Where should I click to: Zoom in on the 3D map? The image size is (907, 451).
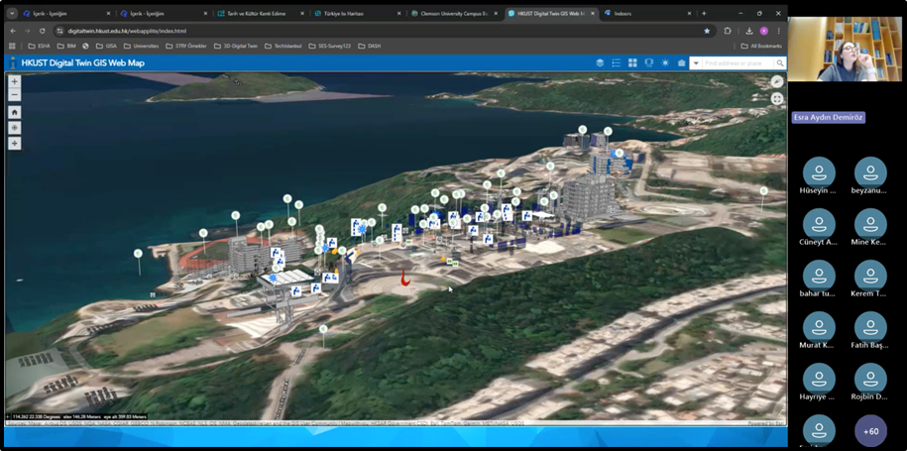click(14, 82)
